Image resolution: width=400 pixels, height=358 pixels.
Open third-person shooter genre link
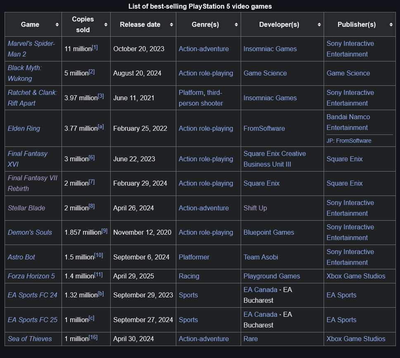click(201, 98)
